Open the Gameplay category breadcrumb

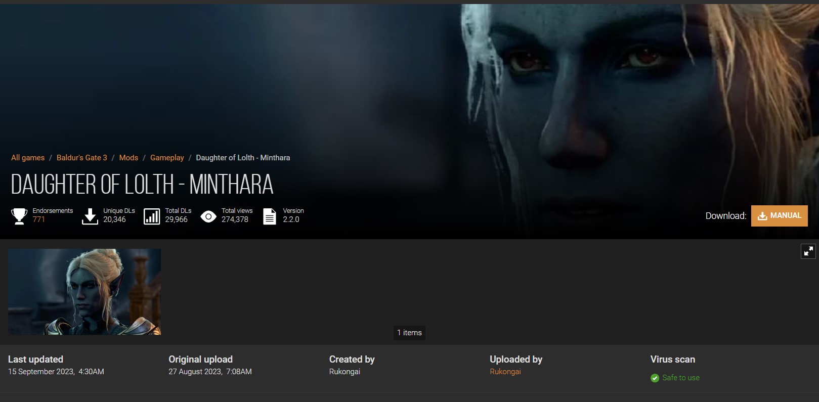[167, 158]
